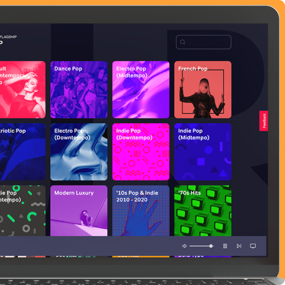Select the Indie Pop (Downtempo) tile
The height and width of the screenshot is (285, 285).
click(141, 152)
